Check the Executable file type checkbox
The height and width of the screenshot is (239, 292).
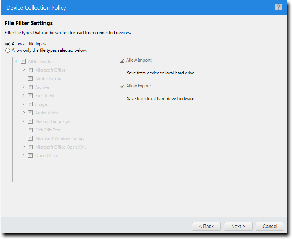coord(30,95)
